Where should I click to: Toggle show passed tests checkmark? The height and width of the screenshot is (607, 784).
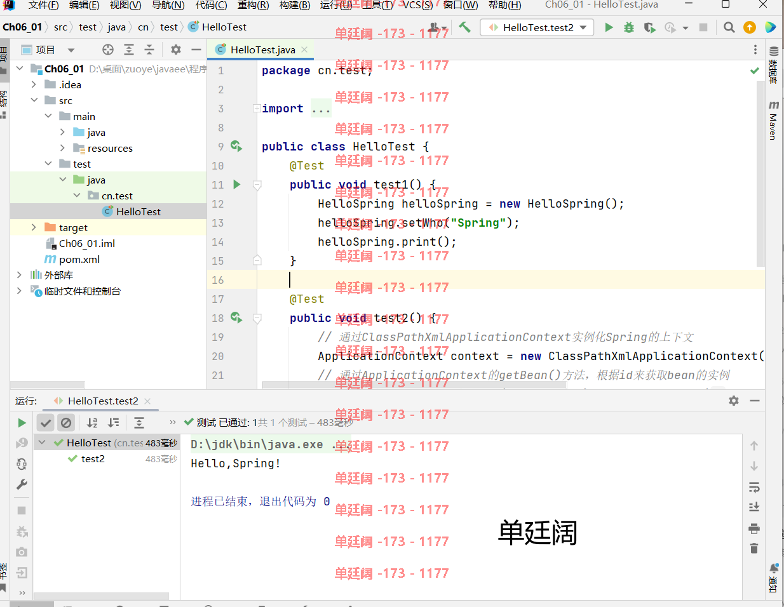click(x=46, y=423)
